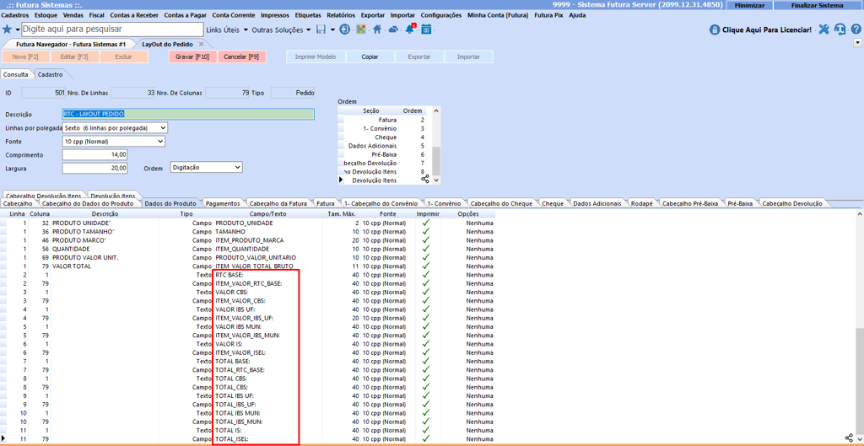Open the Relatórios menu
Screen dimensions: 864x446
[341, 15]
